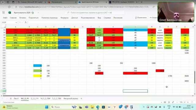Open the browser profile icon

tap(3, 2)
